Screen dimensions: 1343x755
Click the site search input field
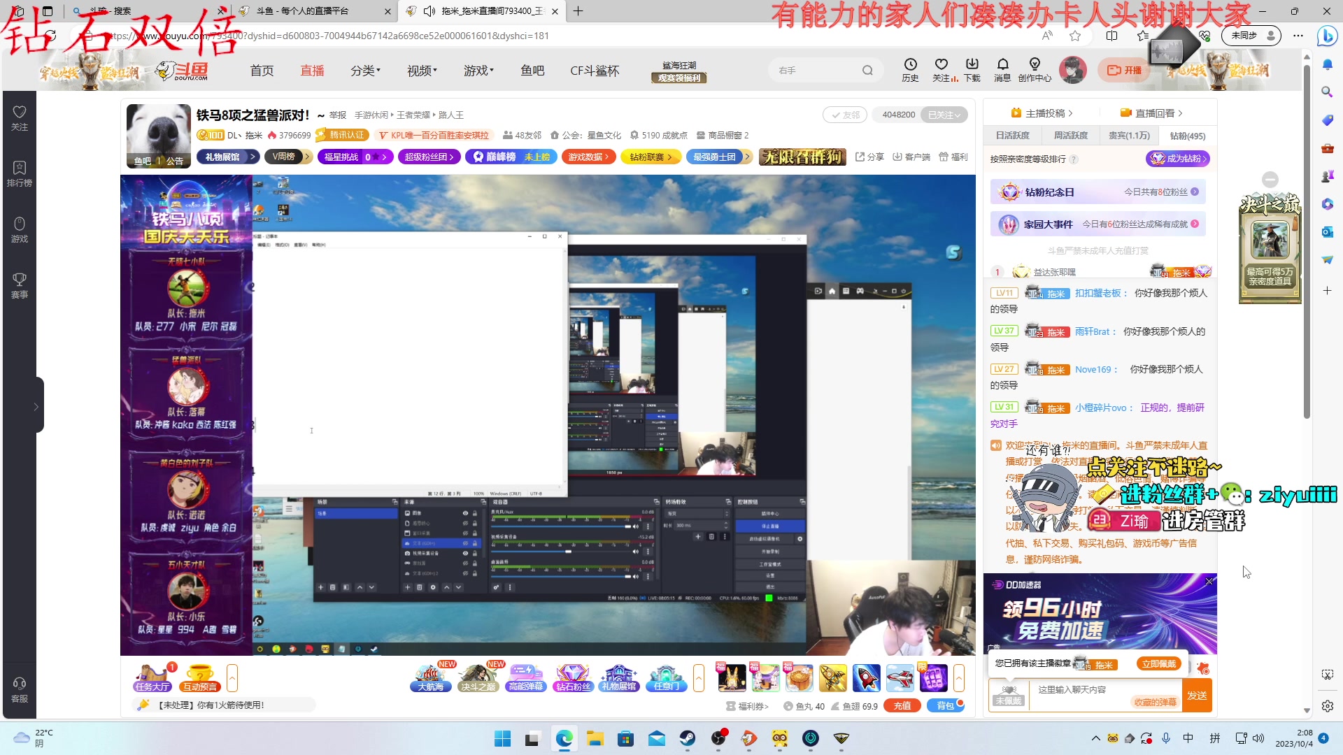(x=815, y=71)
